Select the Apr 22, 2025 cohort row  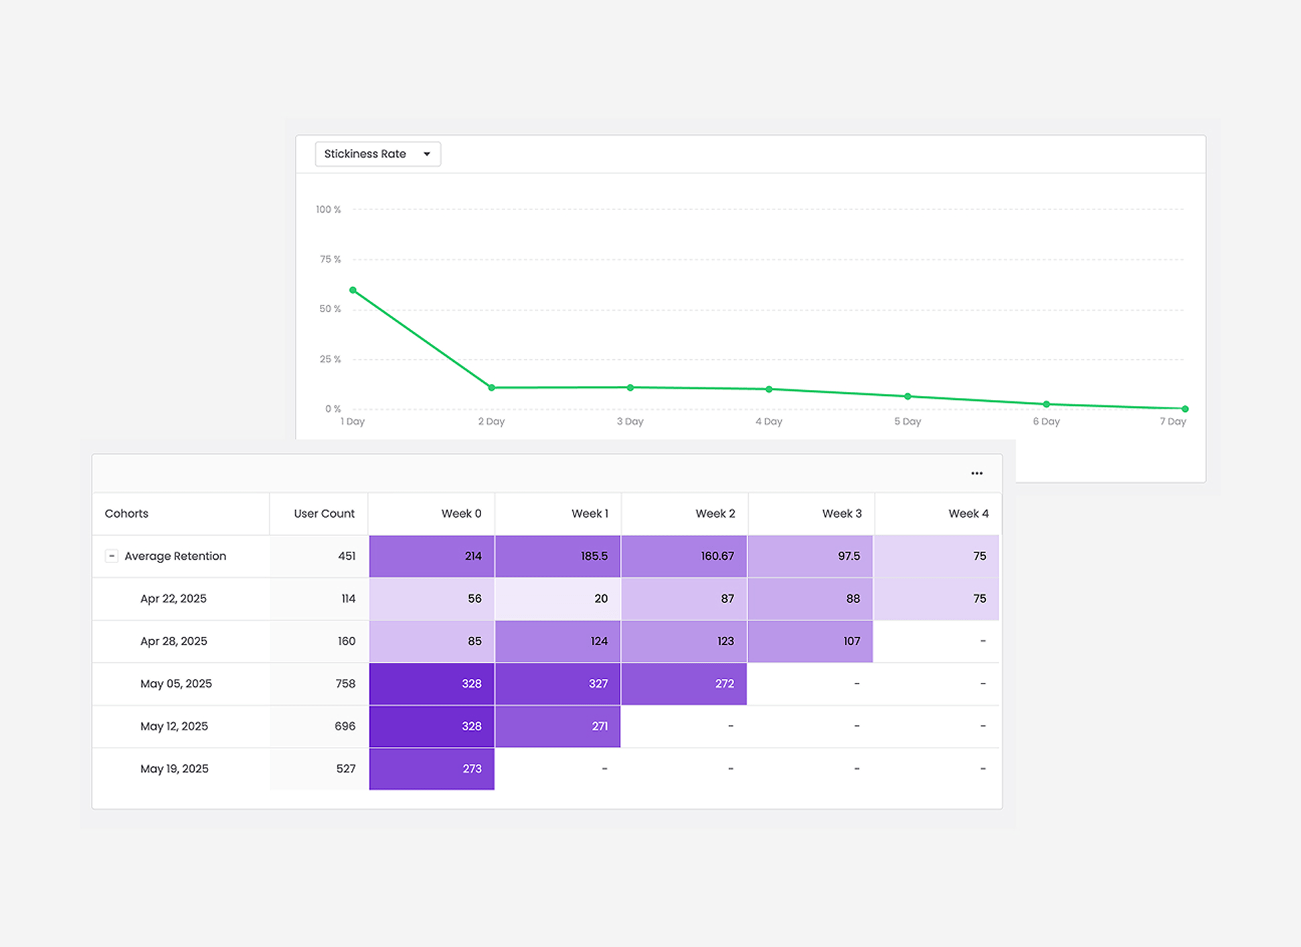pyautogui.click(x=173, y=599)
